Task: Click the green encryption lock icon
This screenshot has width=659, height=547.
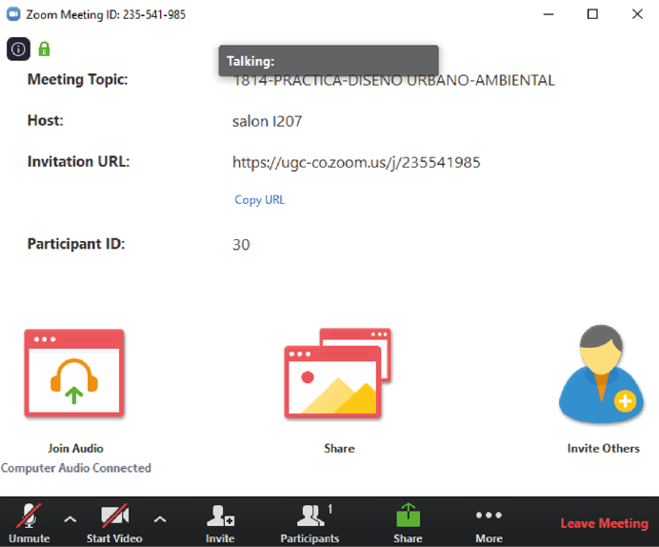Action: tap(44, 50)
